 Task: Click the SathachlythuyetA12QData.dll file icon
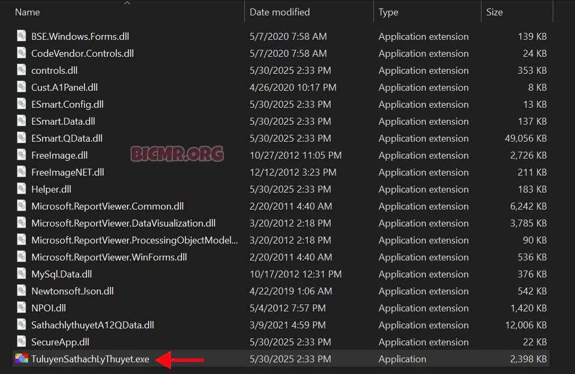click(22, 325)
